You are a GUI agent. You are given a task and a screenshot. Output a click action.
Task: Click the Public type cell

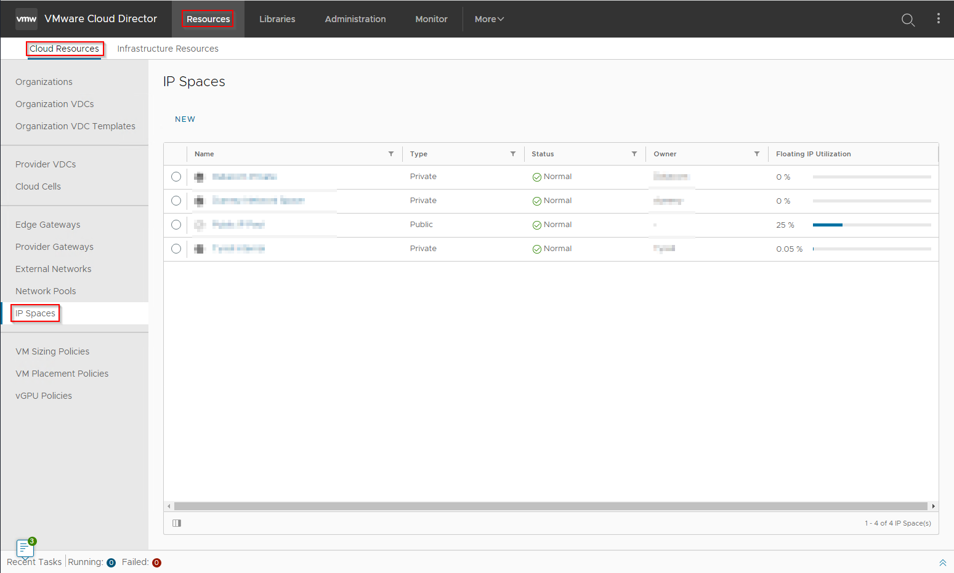tap(421, 225)
